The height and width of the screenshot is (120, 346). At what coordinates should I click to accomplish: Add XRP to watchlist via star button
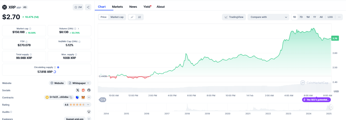tap(78, 7)
